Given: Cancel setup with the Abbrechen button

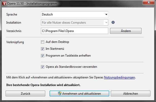Looking at the screenshot, I should click(130, 93).
